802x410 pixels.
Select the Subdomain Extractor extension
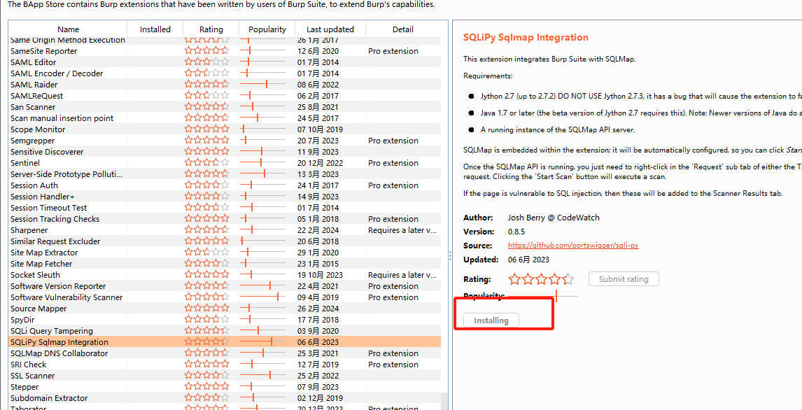[x=225, y=398]
